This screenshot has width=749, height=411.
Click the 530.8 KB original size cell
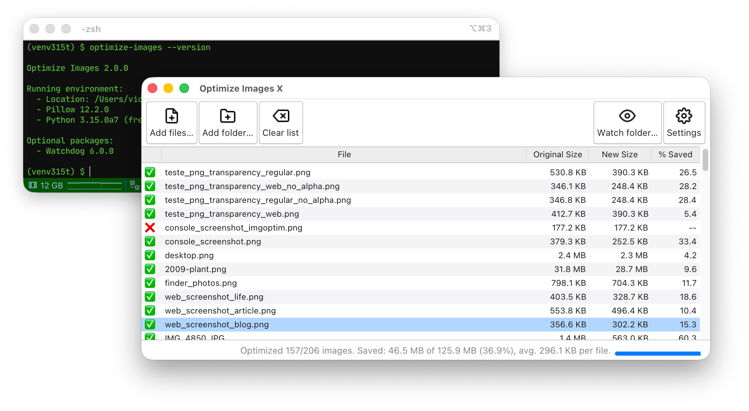pos(568,172)
